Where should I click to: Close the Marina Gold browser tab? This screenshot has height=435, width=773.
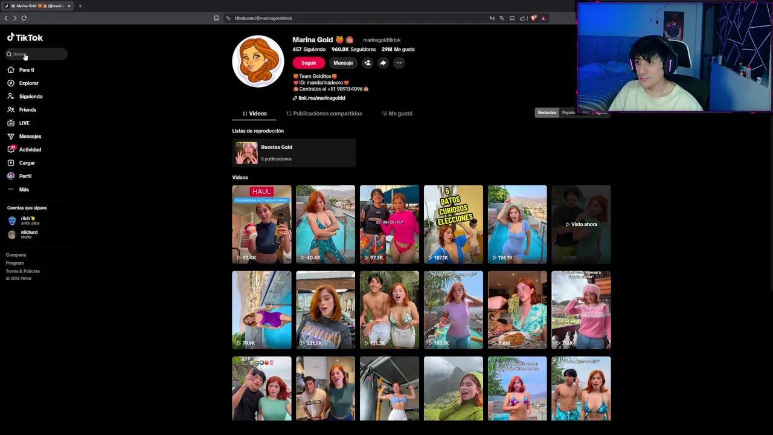[x=69, y=6]
